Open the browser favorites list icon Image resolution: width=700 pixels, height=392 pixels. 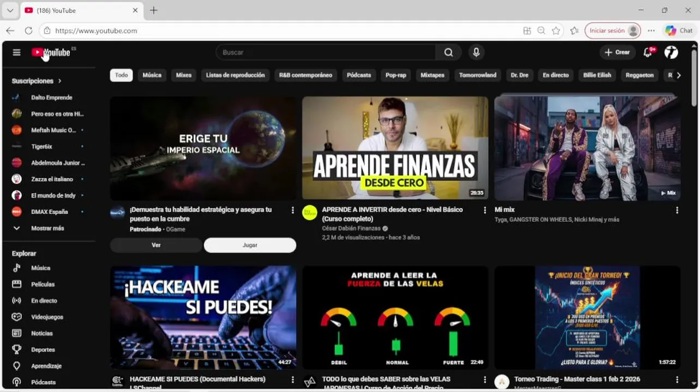[x=574, y=31]
